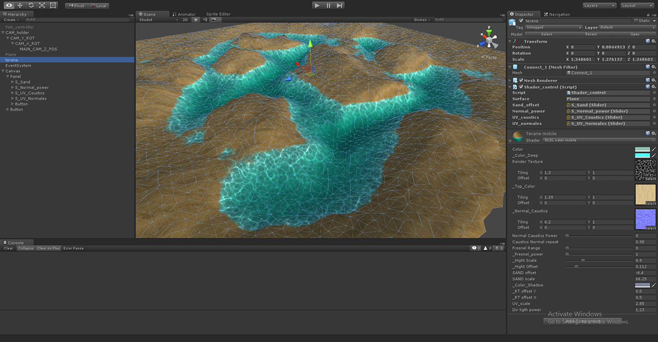Click the Pause button in the toolbar

tap(328, 5)
